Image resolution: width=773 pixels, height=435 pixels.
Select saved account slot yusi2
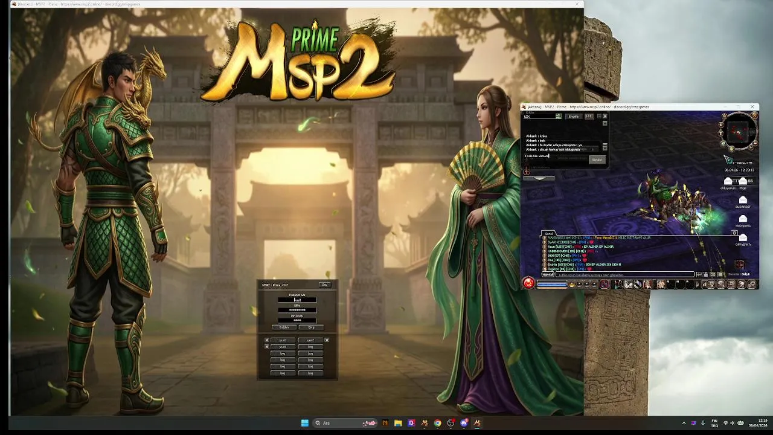(310, 340)
